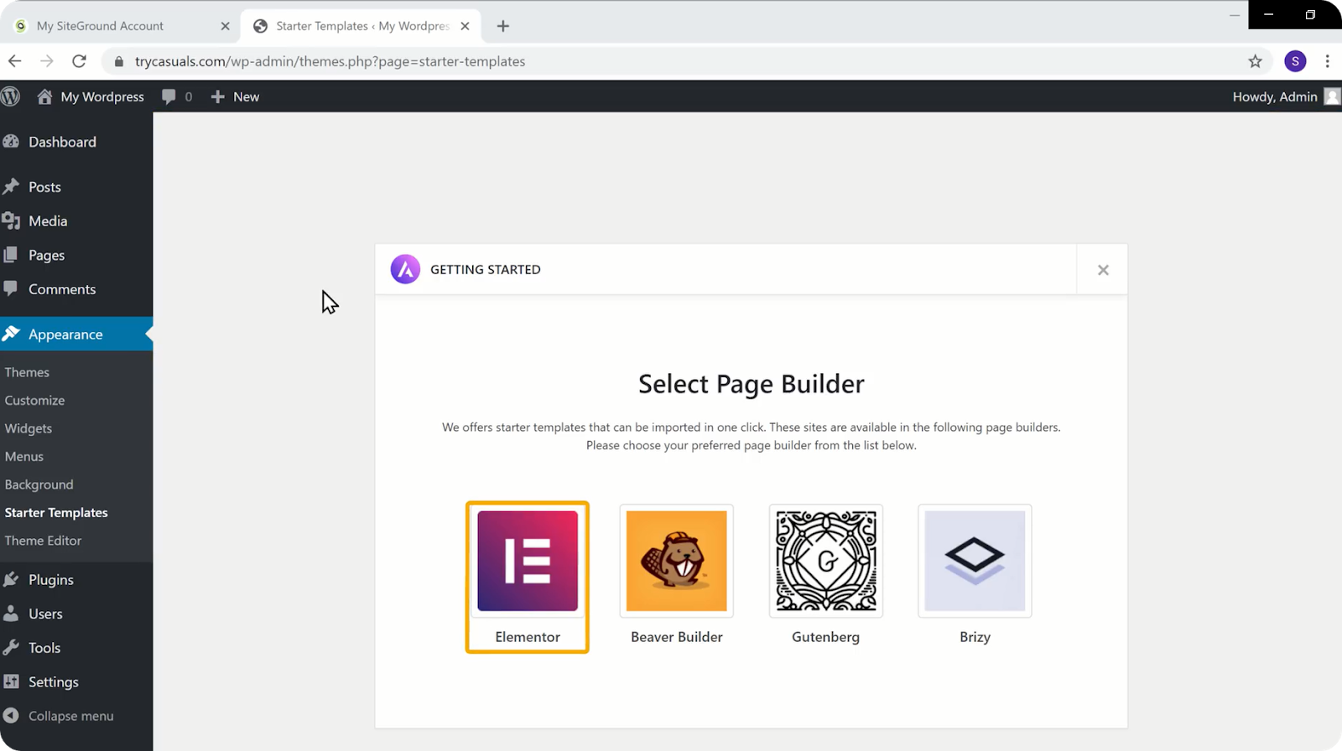
Task: Click the Media library icon
Action: [x=11, y=220]
